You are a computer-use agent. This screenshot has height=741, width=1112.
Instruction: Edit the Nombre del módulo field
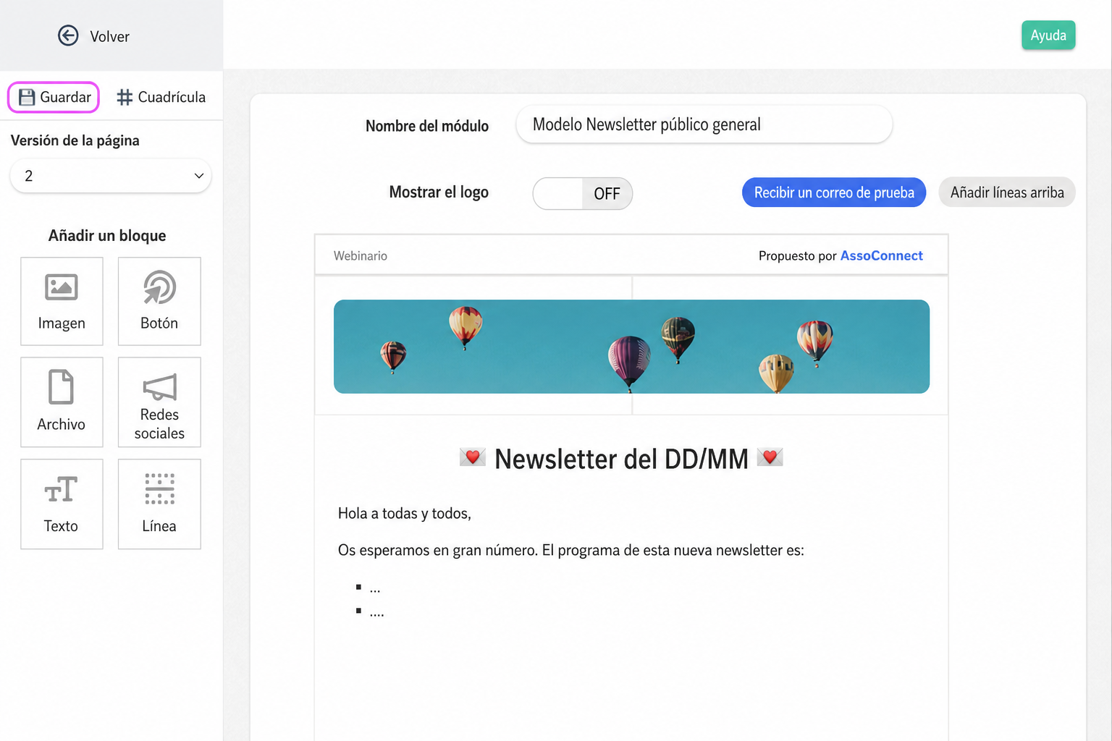[x=704, y=124]
